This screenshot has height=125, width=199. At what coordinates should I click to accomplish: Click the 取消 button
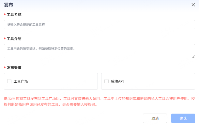[x=155, y=118]
